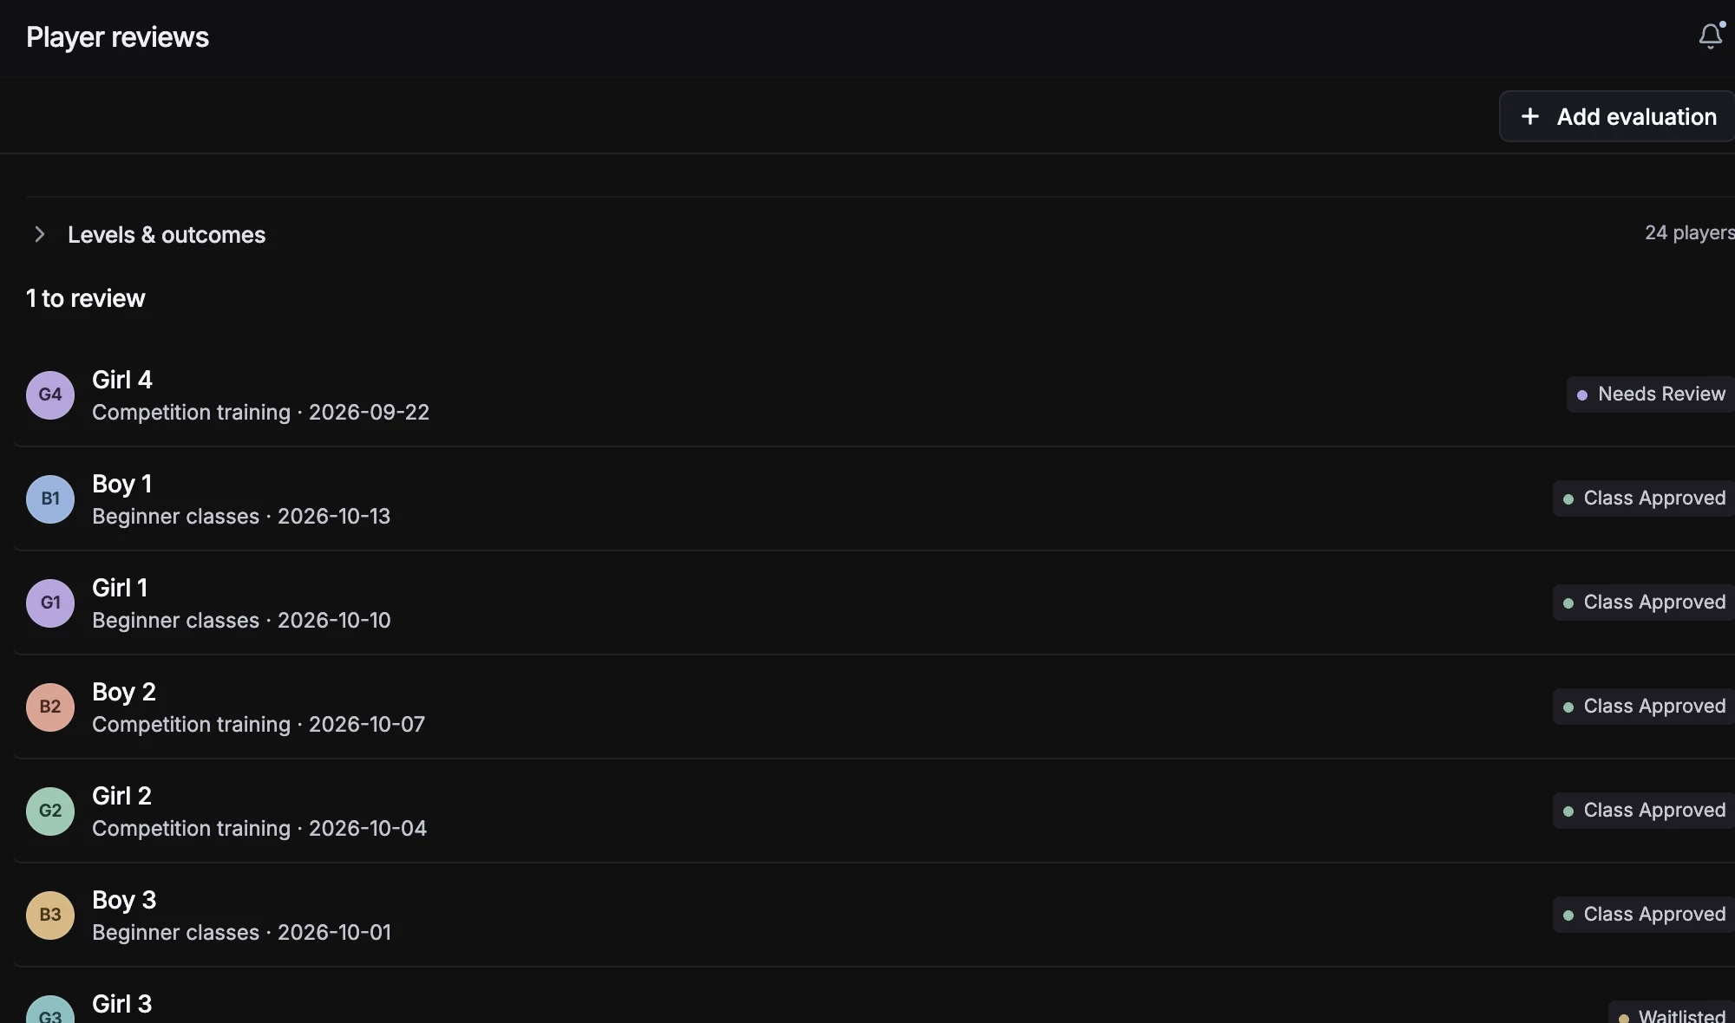Click the B3 avatar for Boy 3

50,915
